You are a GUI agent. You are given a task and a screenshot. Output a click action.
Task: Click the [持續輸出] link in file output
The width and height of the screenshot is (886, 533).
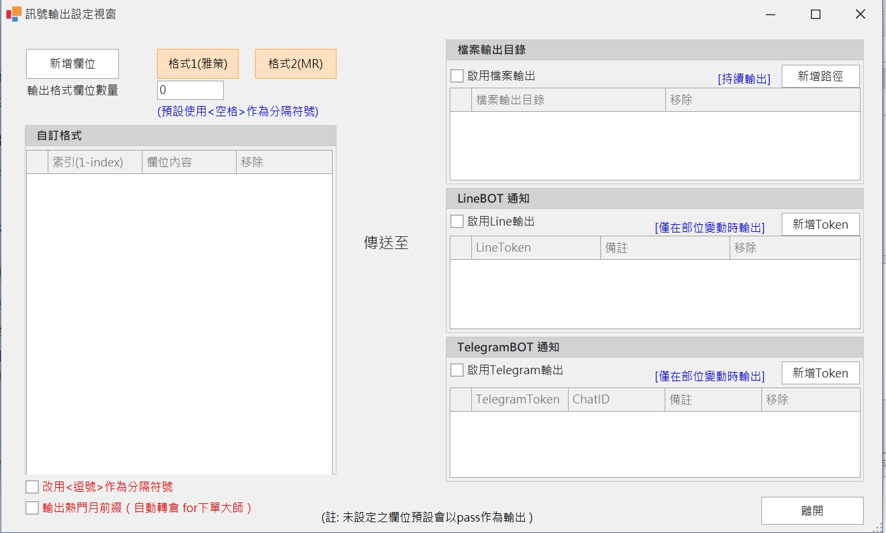tap(744, 79)
